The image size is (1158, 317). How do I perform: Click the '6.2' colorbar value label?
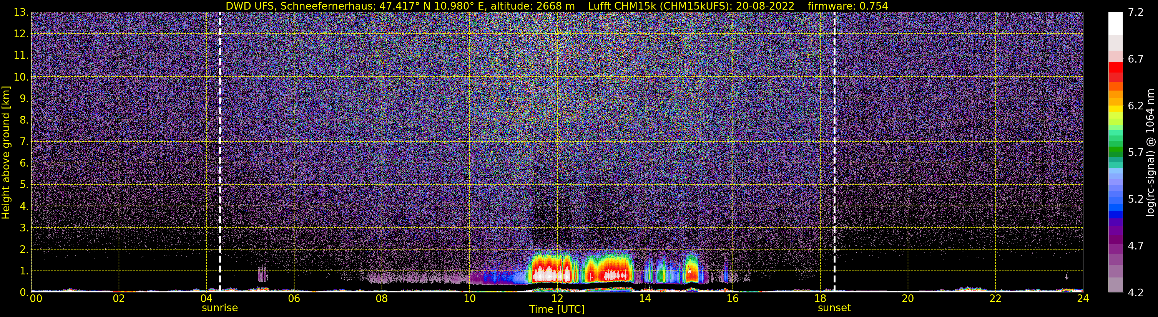[x=1136, y=106]
